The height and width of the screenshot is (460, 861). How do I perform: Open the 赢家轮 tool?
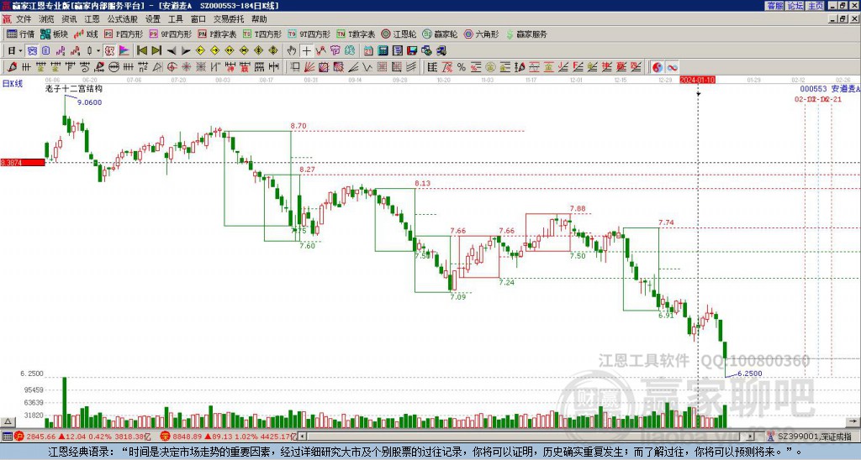[x=440, y=34]
